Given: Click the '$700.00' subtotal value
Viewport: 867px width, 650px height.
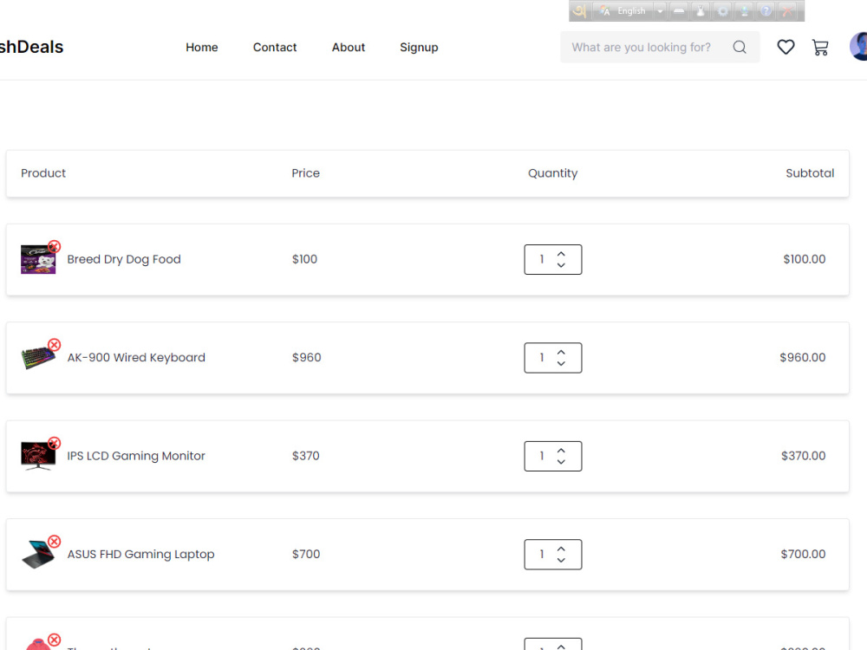Looking at the screenshot, I should click(803, 555).
